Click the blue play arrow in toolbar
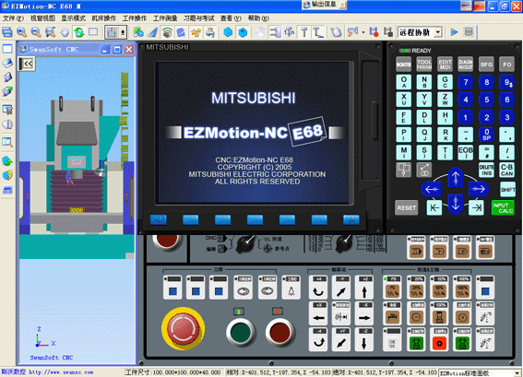 tap(454, 32)
